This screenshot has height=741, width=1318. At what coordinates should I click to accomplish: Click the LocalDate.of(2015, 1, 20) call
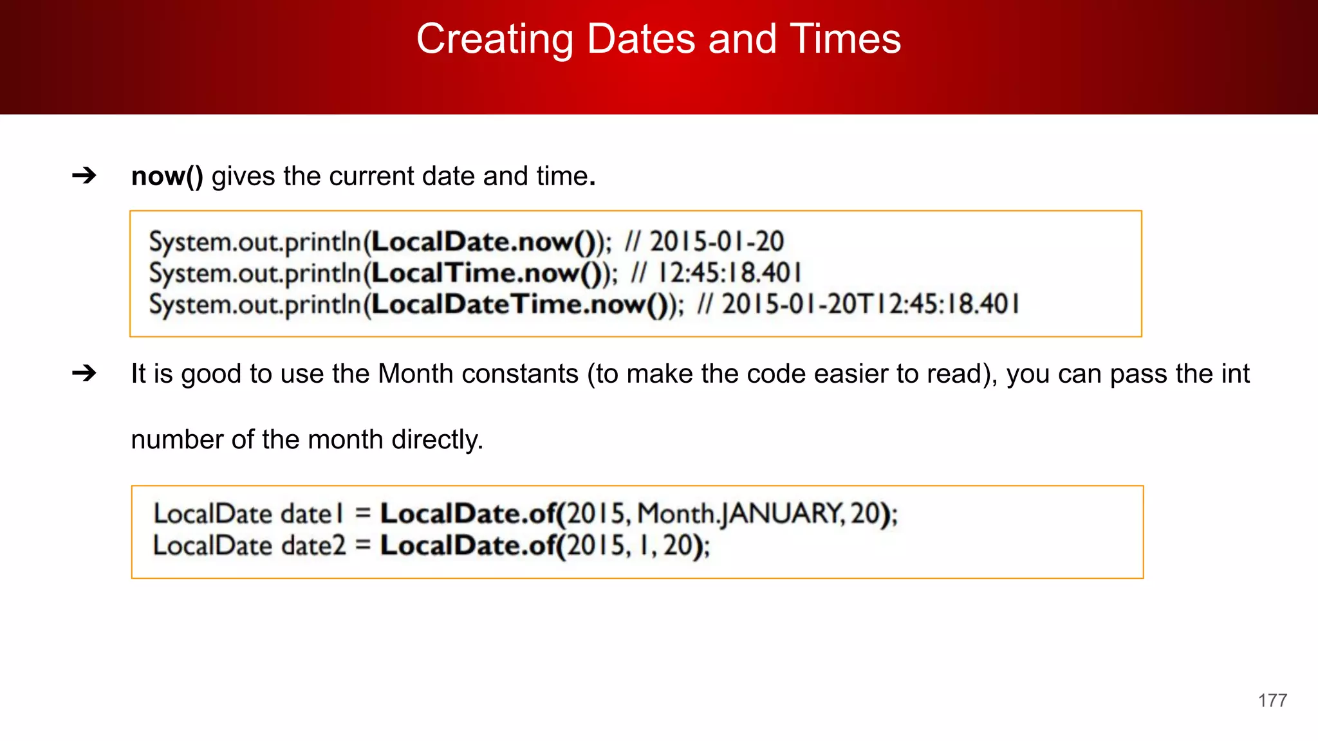tap(544, 545)
